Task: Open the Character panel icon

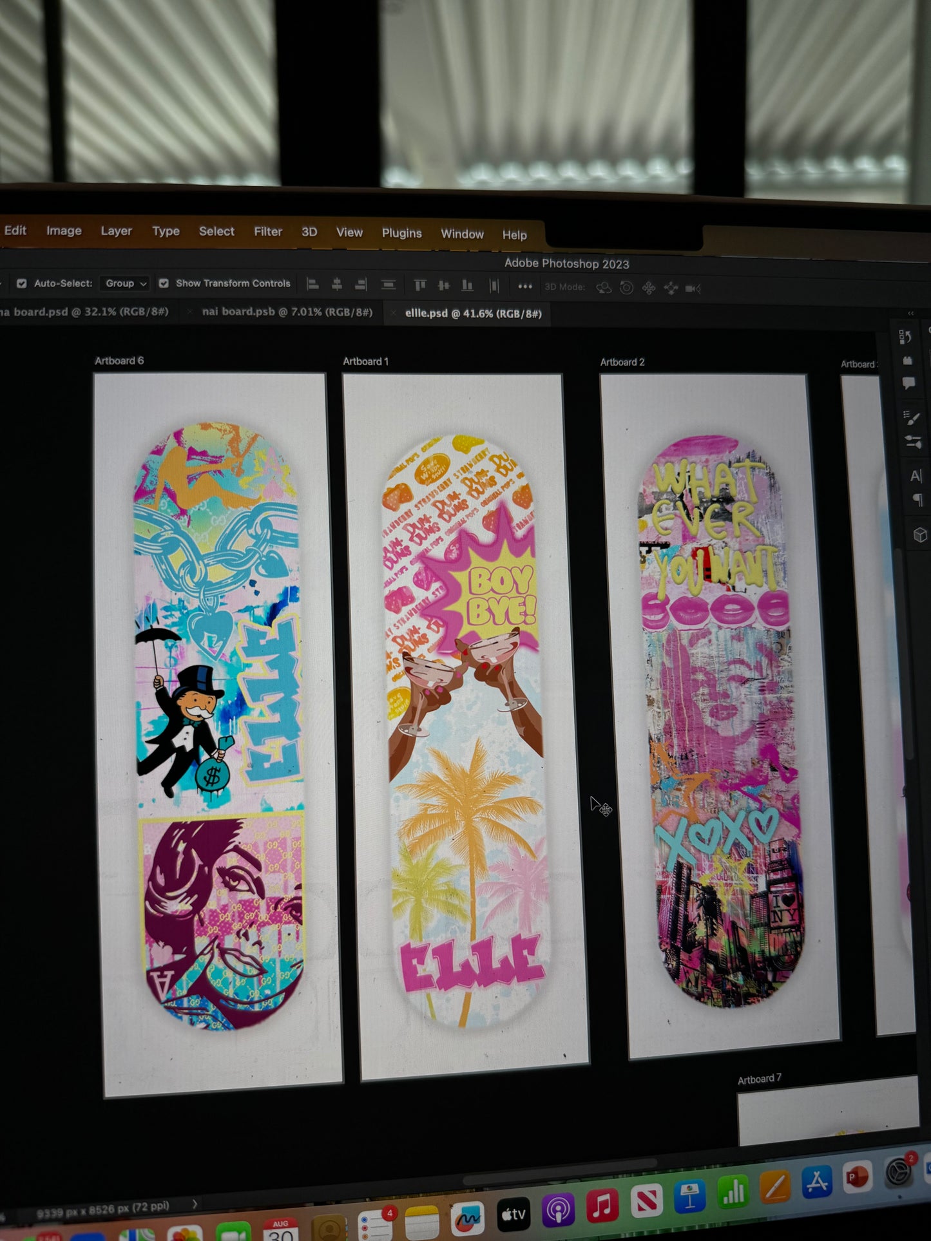Action: pos(916,477)
